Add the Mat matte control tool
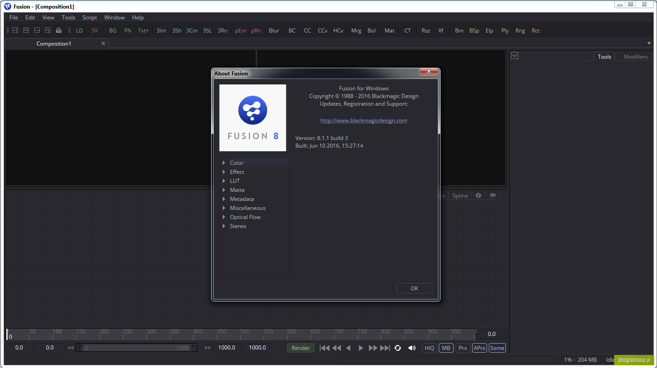Viewport: 657px width, 368px height. (x=390, y=31)
